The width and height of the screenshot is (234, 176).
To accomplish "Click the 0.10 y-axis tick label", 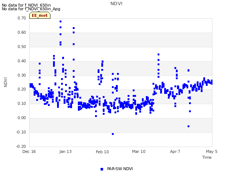I will [22, 103].
